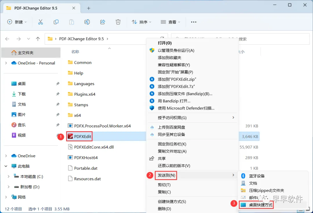Image resolution: width=313 pixels, height=213 pixels.
Task: Choose 以管理员身份运行(A) menu entry
Action: point(176,50)
